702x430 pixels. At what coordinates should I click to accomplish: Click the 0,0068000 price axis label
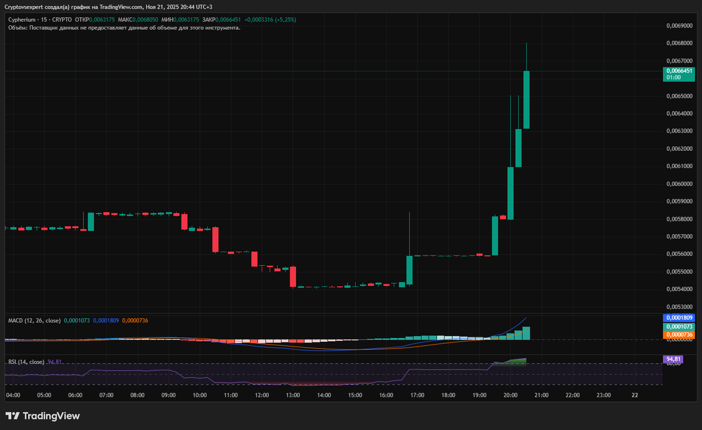(x=679, y=43)
